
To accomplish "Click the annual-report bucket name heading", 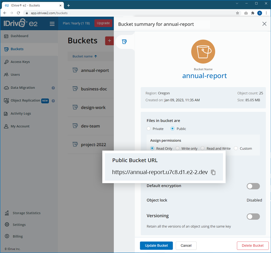I will click(205, 76).
